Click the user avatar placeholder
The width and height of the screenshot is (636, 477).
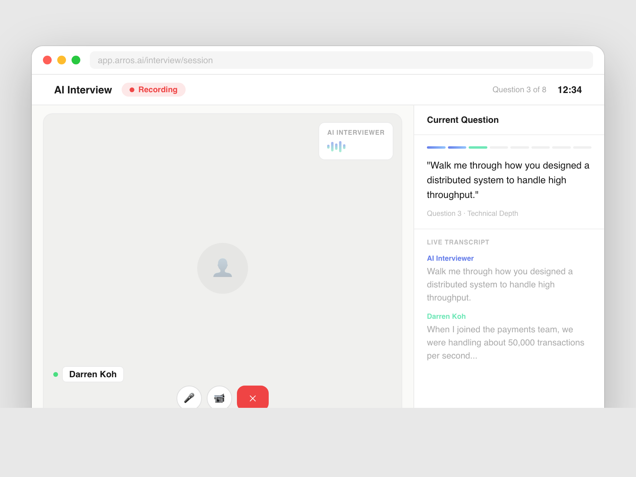click(x=223, y=268)
